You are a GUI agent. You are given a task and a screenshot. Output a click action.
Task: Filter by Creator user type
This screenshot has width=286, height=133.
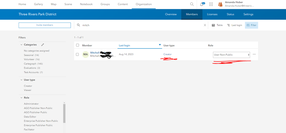coord(28,86)
